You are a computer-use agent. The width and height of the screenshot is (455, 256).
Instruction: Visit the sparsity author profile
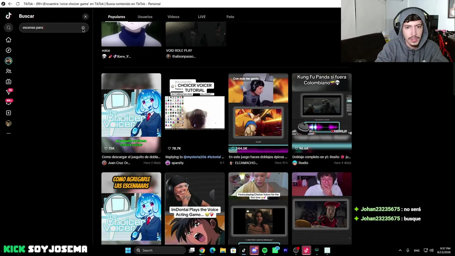click(177, 163)
